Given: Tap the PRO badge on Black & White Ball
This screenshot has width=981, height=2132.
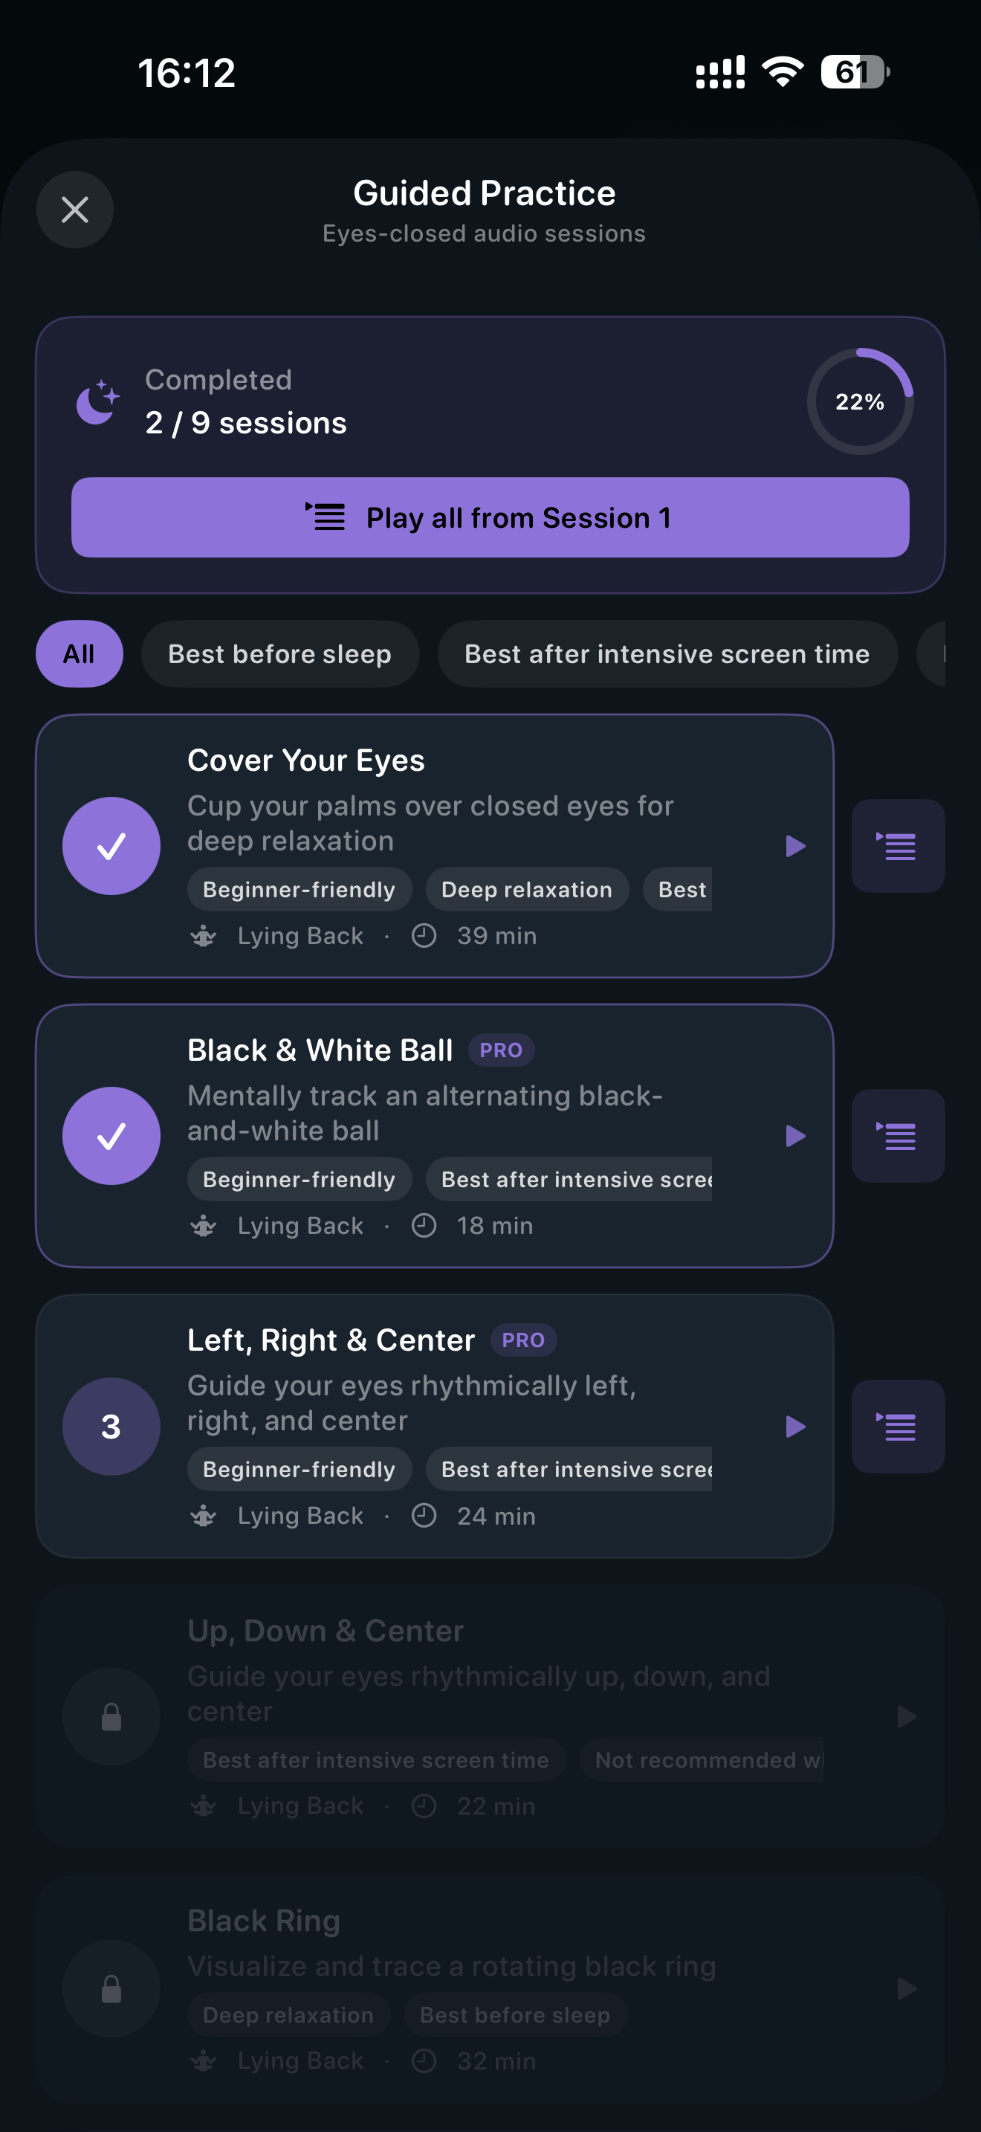Looking at the screenshot, I should click(x=501, y=1050).
